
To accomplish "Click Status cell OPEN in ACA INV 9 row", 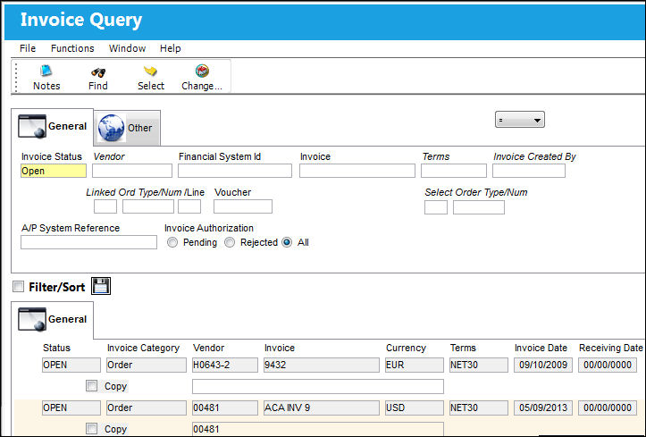I will click(71, 408).
